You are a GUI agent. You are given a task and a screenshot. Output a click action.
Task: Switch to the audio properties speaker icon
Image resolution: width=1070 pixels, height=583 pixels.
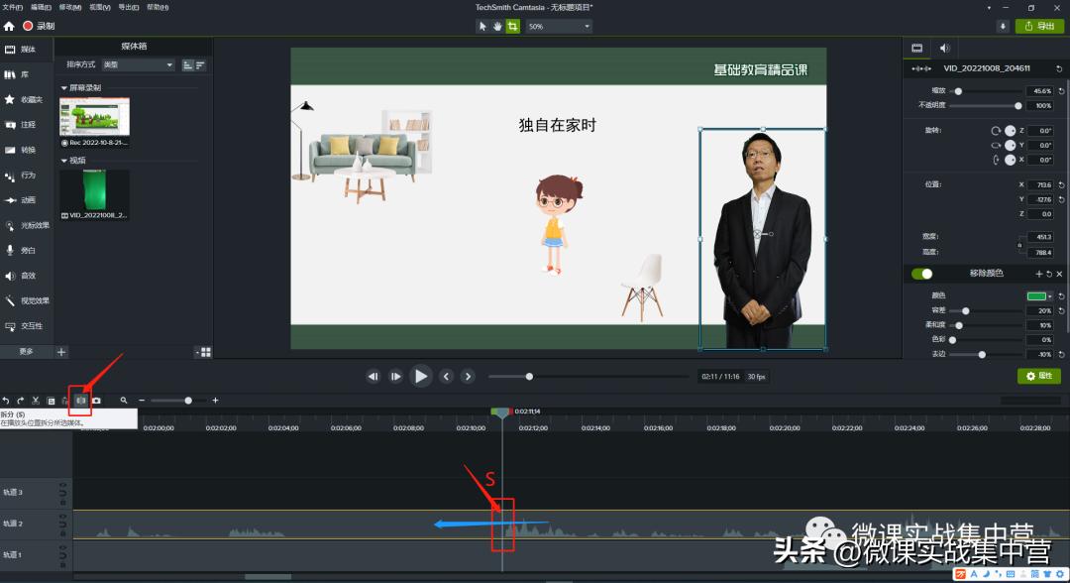pos(943,48)
